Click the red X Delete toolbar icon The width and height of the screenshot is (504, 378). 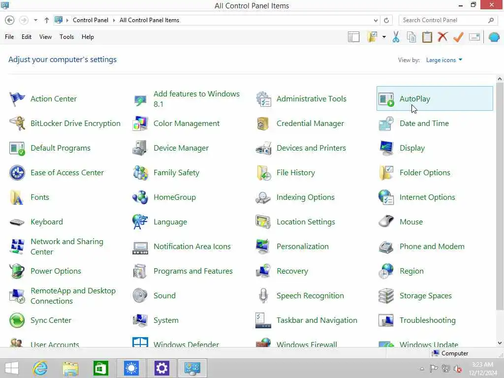tap(442, 37)
